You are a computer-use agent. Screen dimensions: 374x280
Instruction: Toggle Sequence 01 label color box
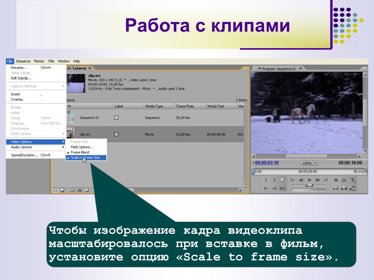[x=117, y=118]
